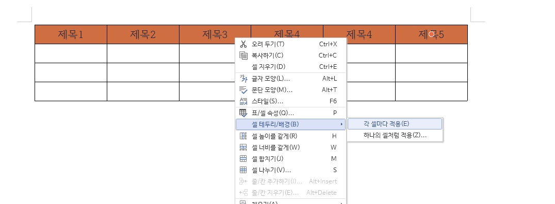Click the 셀 나누기 split icon
This screenshot has height=204, width=555.
[x=243, y=170]
